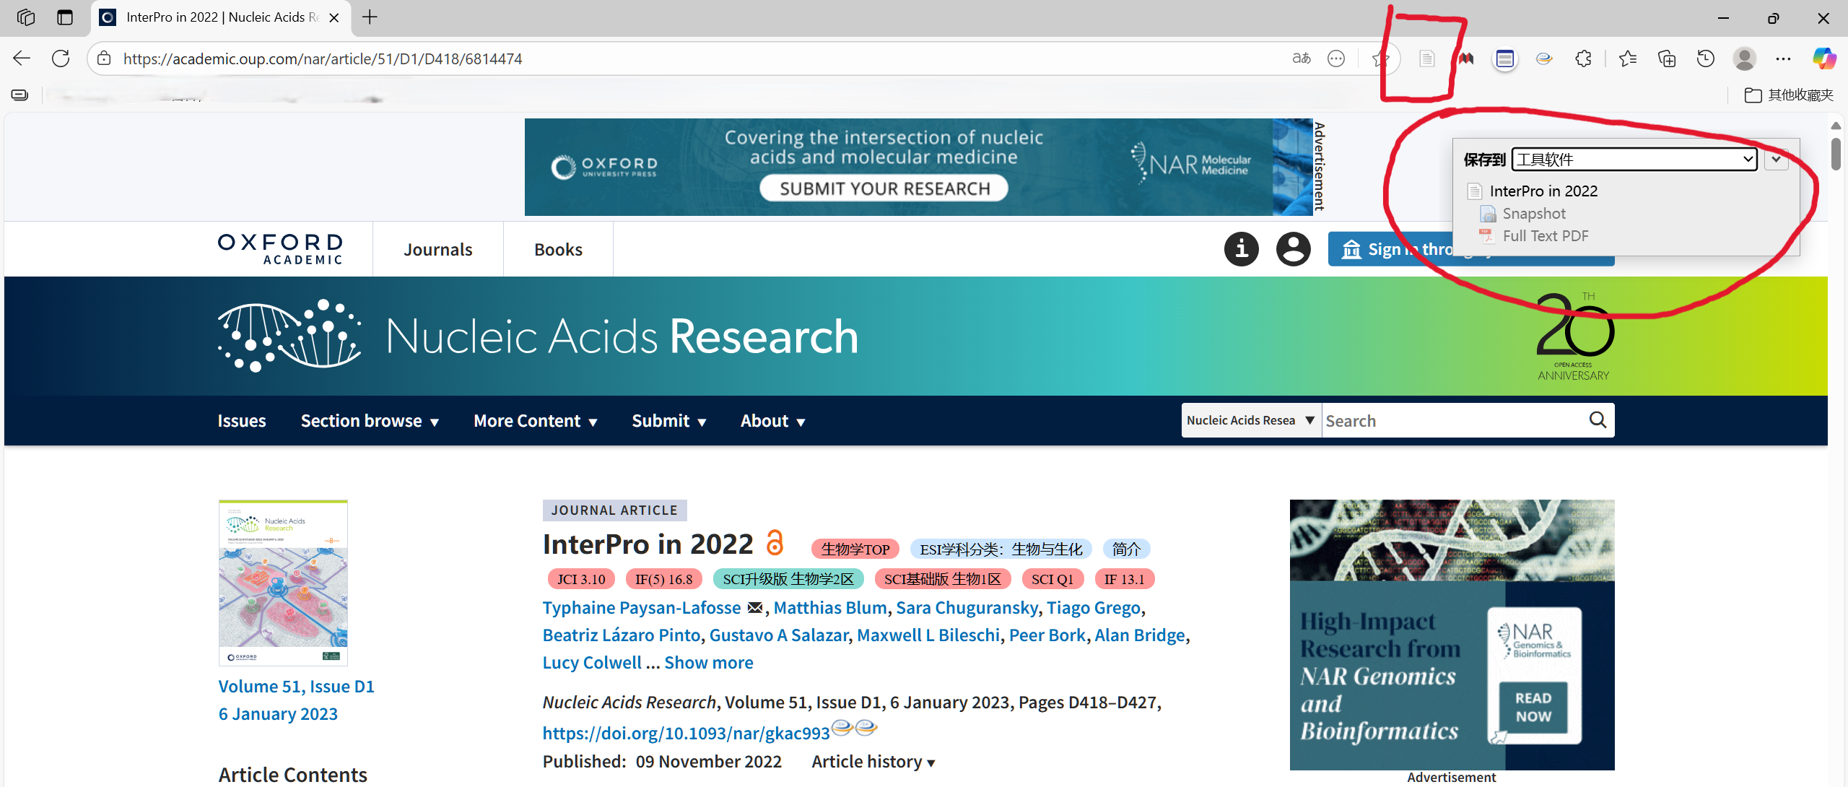Open the Books tab

[x=558, y=249]
